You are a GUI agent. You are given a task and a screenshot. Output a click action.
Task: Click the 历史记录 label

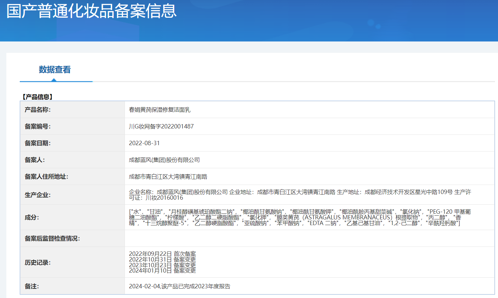tap(38, 263)
